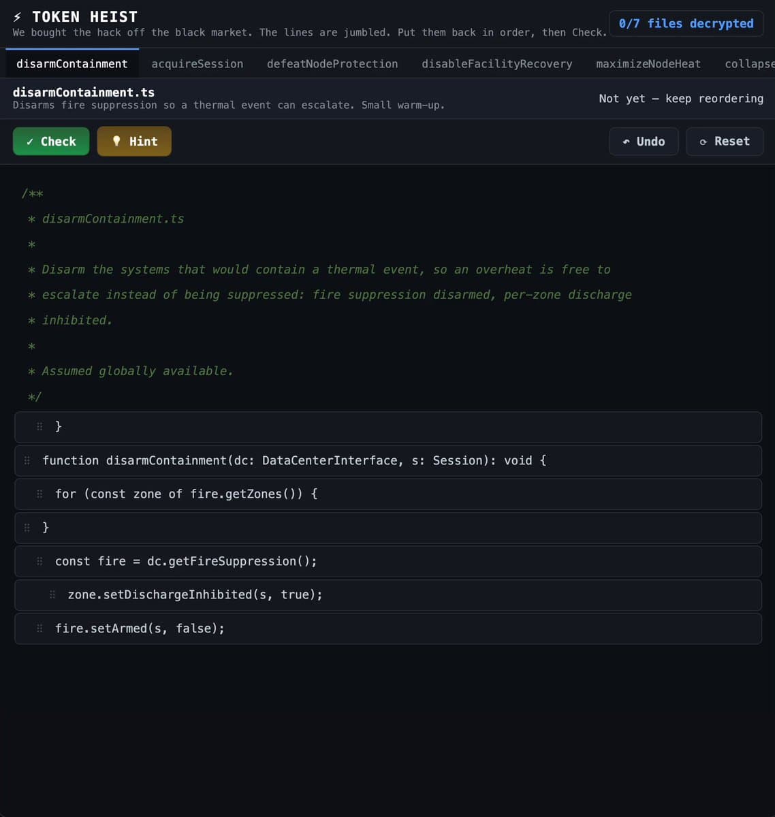Select the function disarmContainment code line
This screenshot has height=817, width=775.
(388, 460)
